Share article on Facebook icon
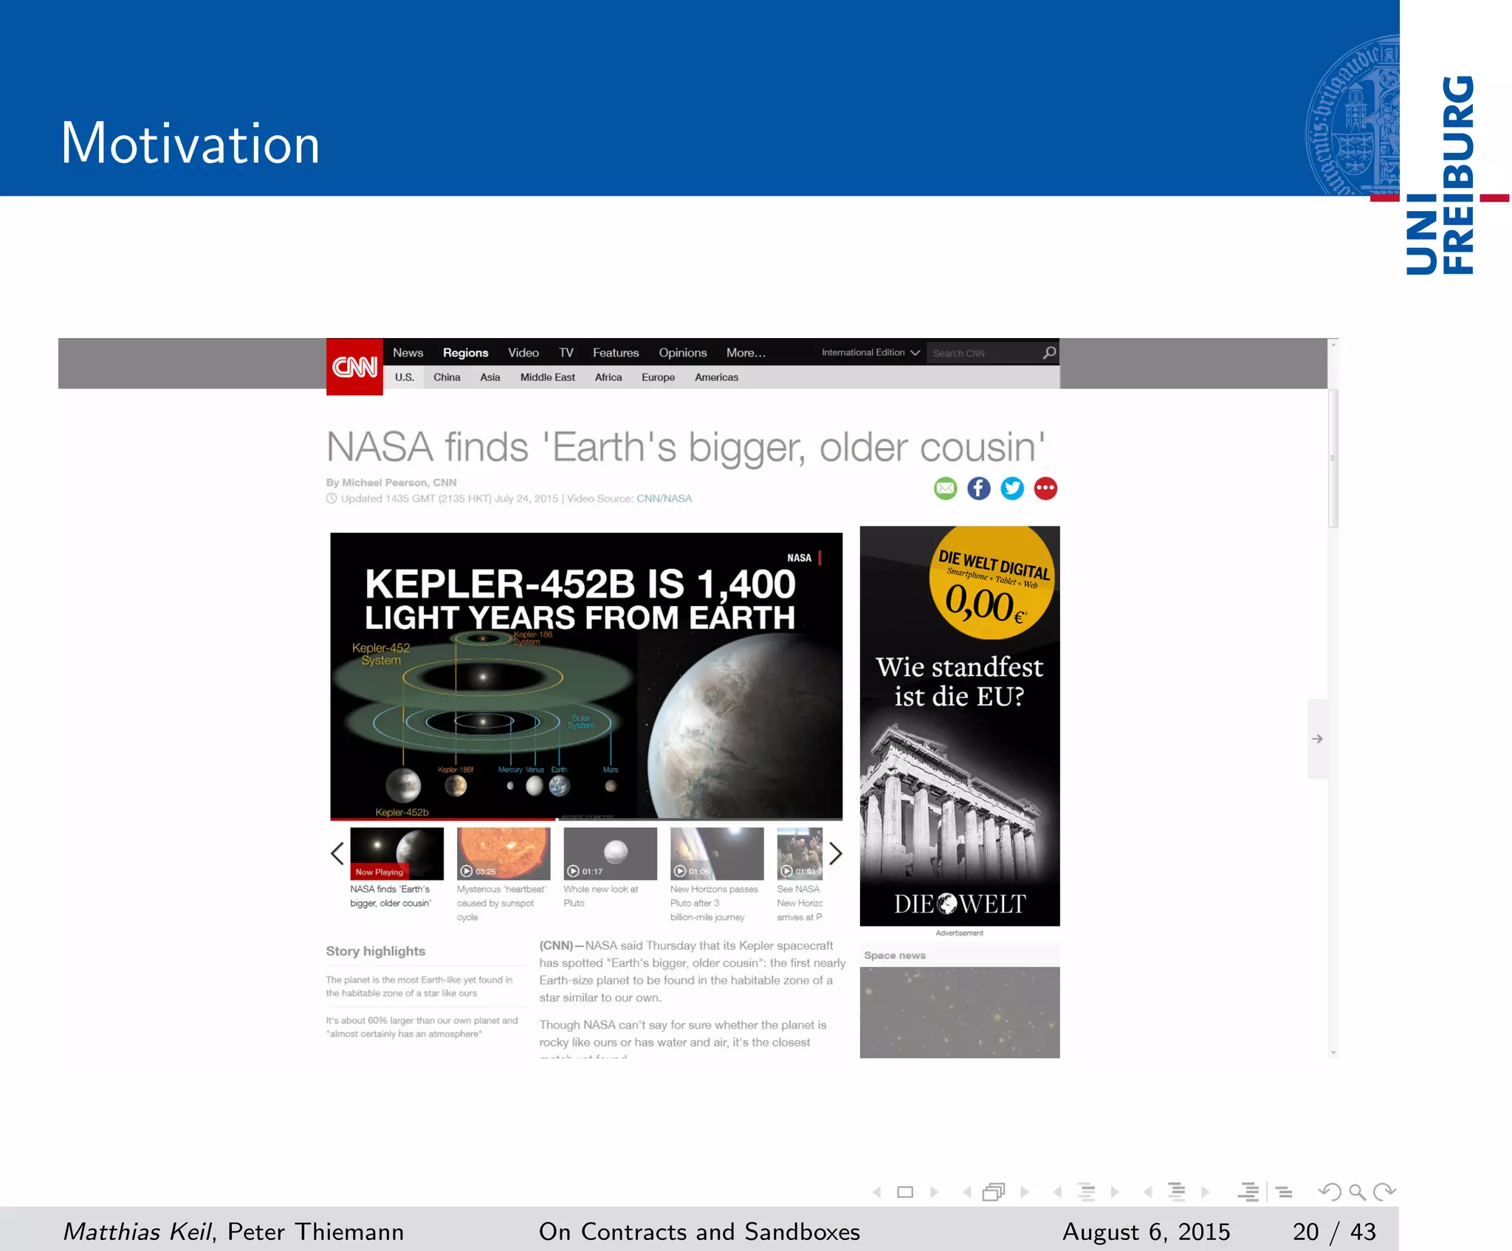Viewport: 1512px width, 1251px height. [978, 489]
